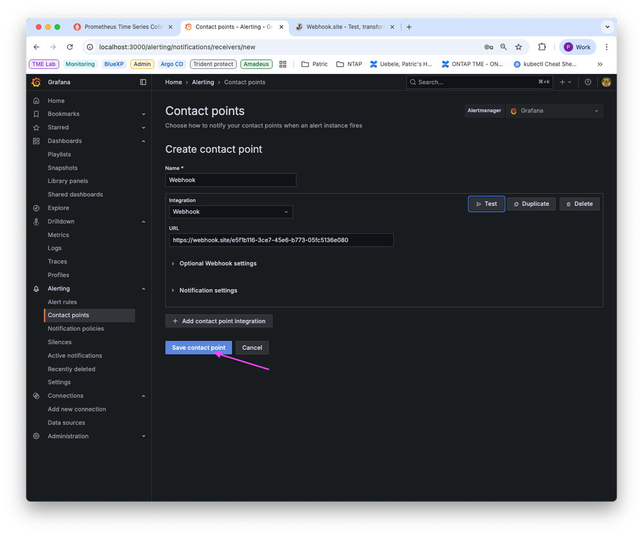The width and height of the screenshot is (643, 536).
Task: Click the bookmark star in the address bar
Action: pos(519,46)
